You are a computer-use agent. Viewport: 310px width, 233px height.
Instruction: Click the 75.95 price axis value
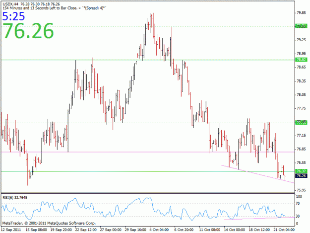[301, 190]
